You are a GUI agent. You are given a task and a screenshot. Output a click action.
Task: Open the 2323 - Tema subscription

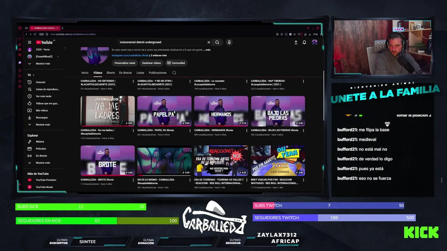click(x=39, y=50)
